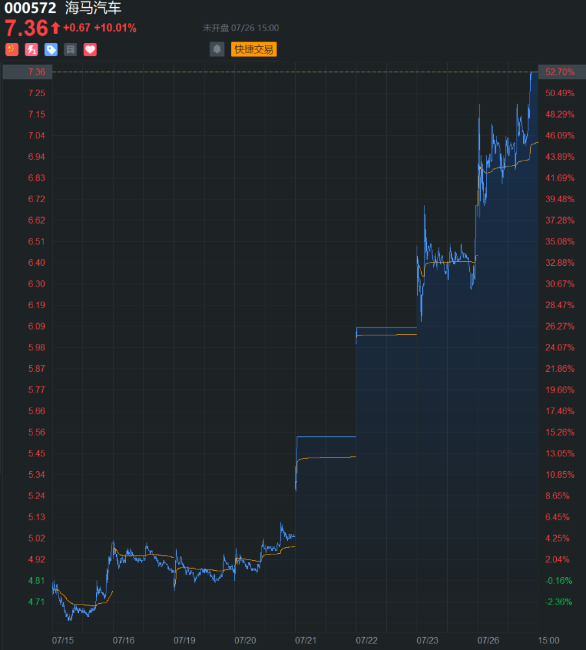Click the green 4.81 price axis label
586x650 pixels.
(x=37, y=580)
